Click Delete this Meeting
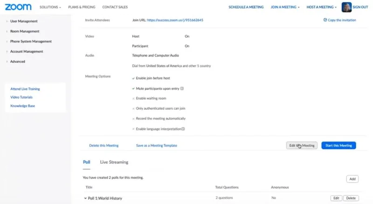 [x=104, y=146]
